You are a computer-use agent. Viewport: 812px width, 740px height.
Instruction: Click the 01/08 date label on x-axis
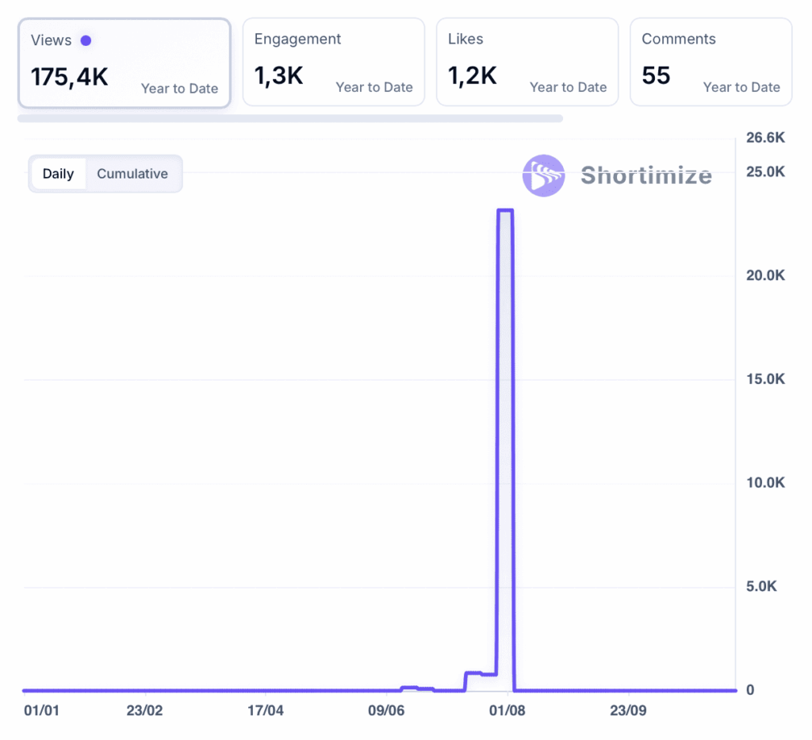click(506, 710)
